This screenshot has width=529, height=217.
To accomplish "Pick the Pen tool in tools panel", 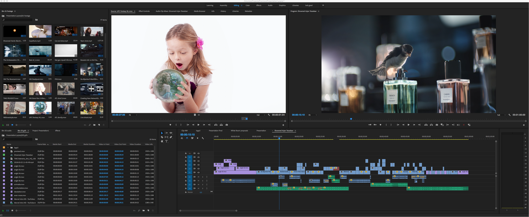I will pyautogui.click(x=171, y=137).
